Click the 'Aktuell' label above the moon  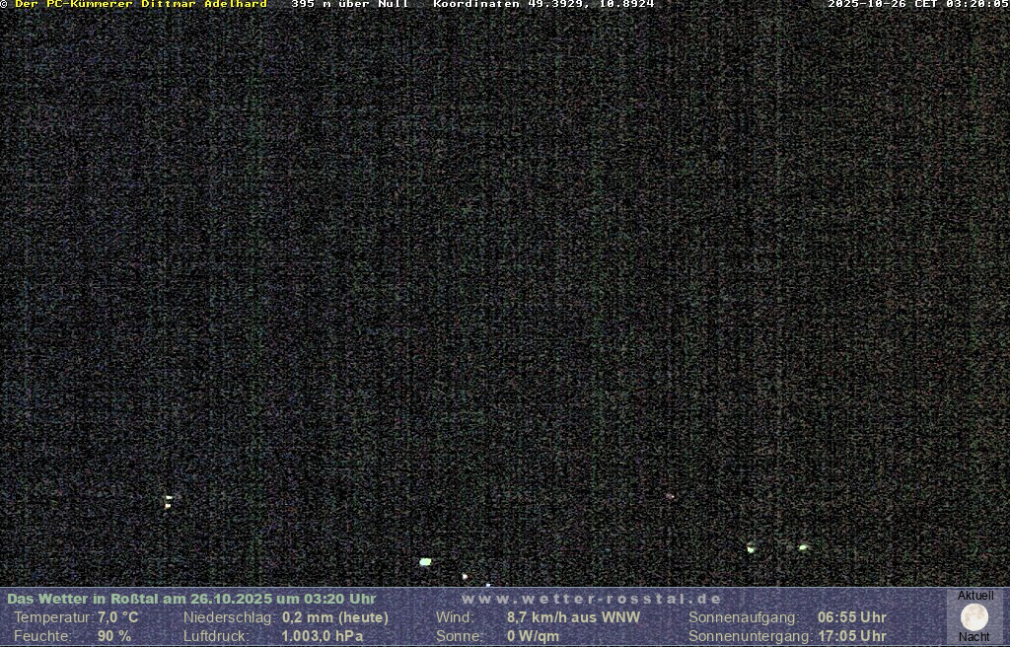pos(975,596)
